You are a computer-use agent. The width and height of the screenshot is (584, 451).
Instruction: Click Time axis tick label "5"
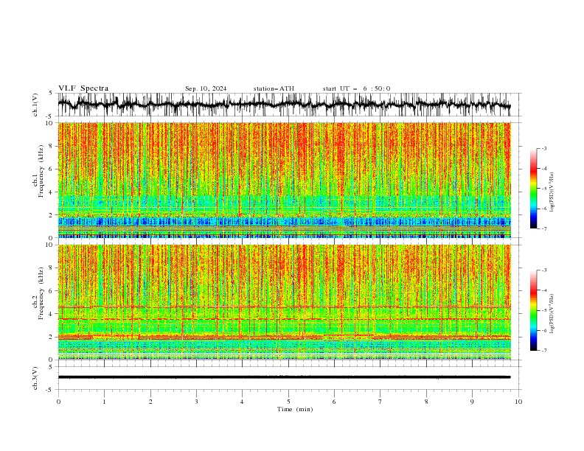(288, 402)
